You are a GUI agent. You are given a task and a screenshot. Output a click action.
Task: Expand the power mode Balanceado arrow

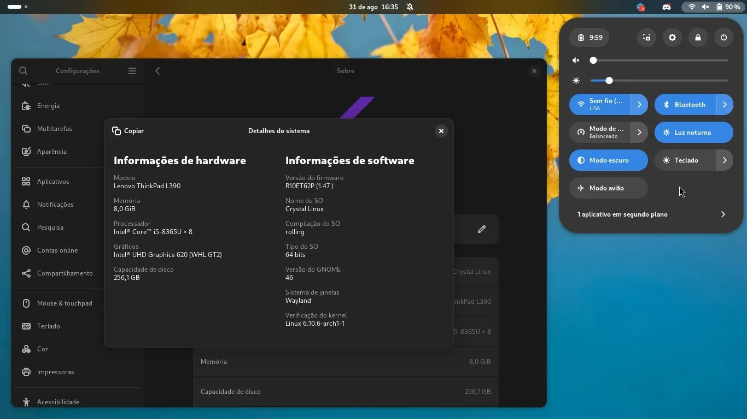pos(639,133)
